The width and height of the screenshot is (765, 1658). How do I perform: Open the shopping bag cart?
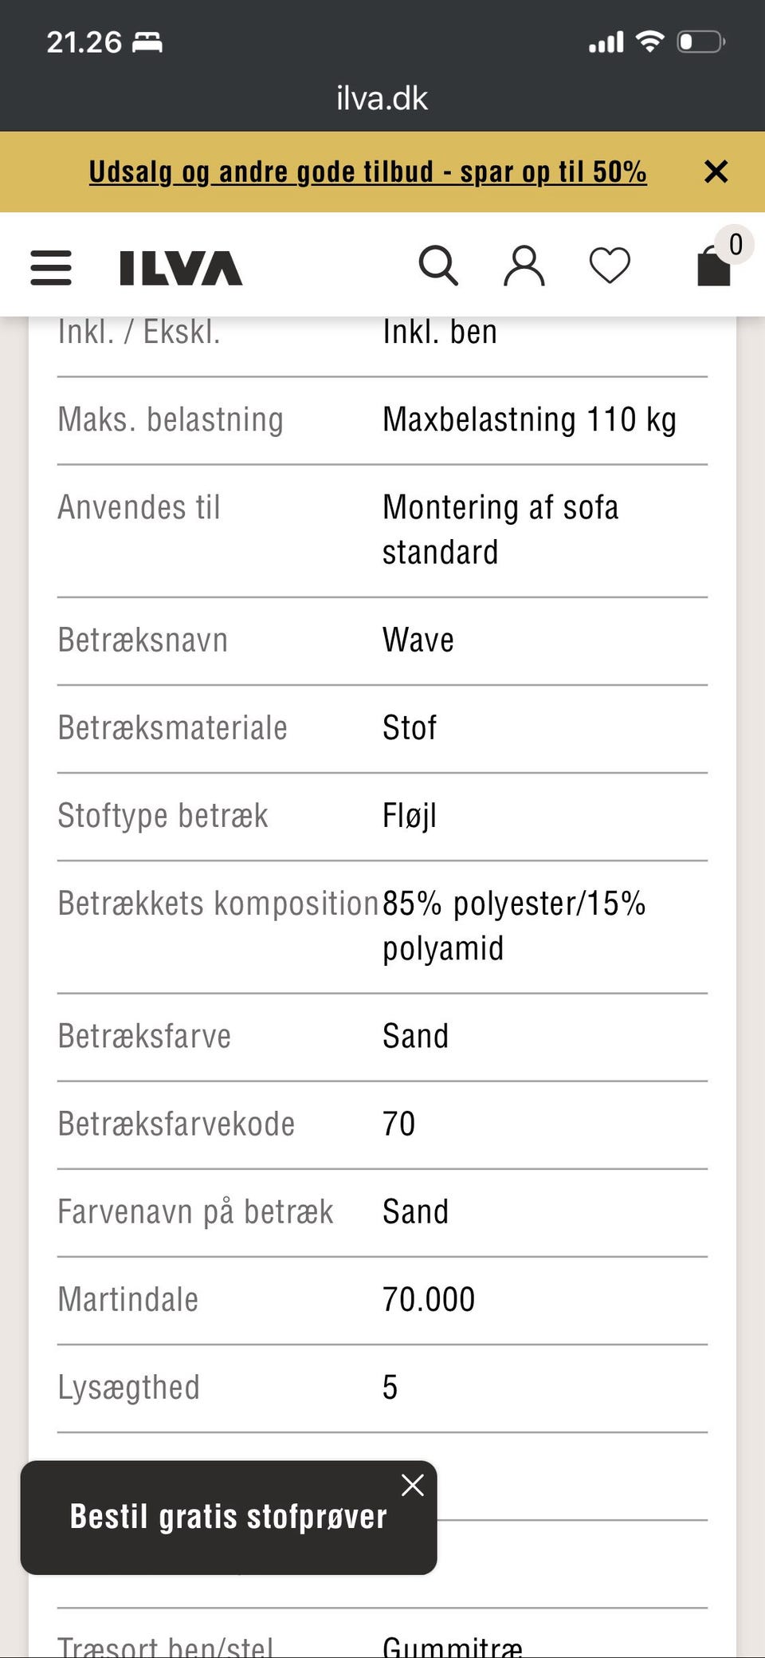point(713,267)
